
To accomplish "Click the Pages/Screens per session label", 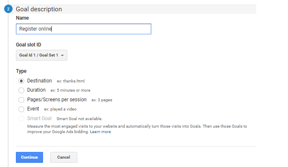I will click(57, 100).
